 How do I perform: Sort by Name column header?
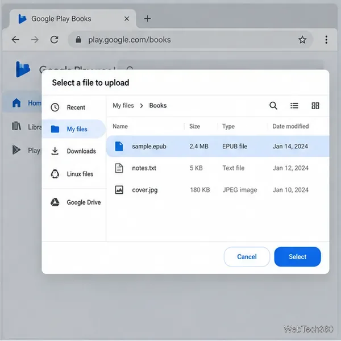pos(120,126)
